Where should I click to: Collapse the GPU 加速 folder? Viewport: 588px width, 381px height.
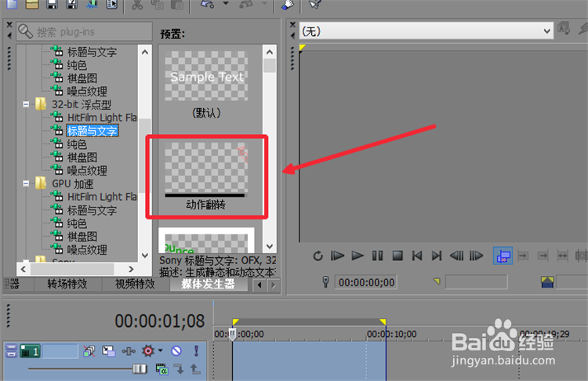26,183
